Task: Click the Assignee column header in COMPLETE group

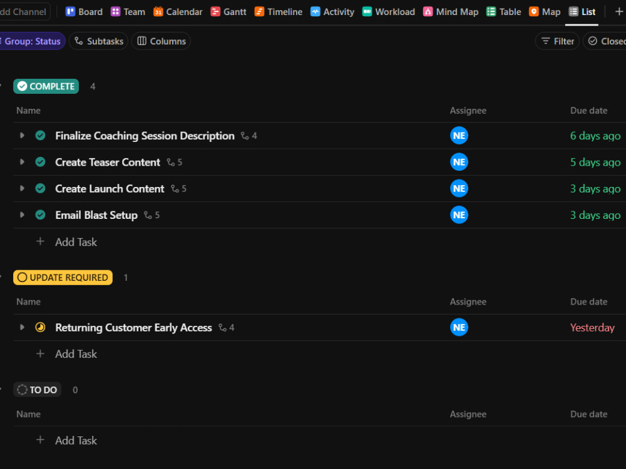Action: tap(468, 111)
